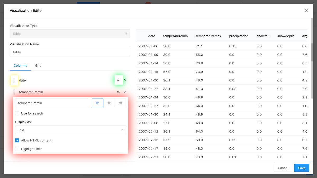The image size is (317, 178).
Task: Switch to the Grid tab
Action: [x=38, y=65]
